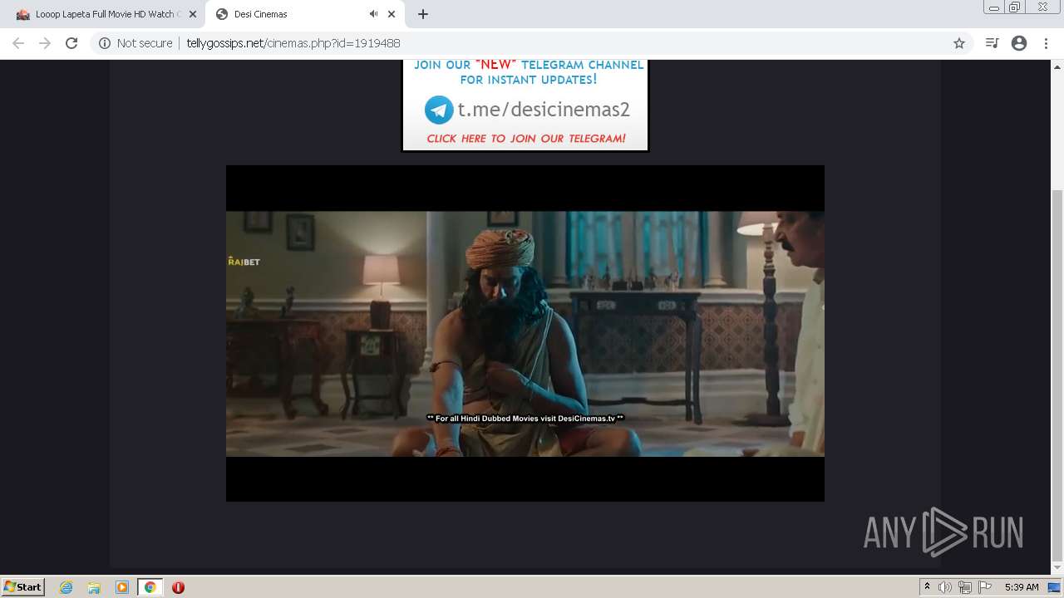Click the RAJBET logo on the video
1064x598 pixels.
coord(244,262)
